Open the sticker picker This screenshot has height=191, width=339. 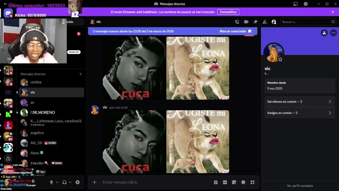234,182
